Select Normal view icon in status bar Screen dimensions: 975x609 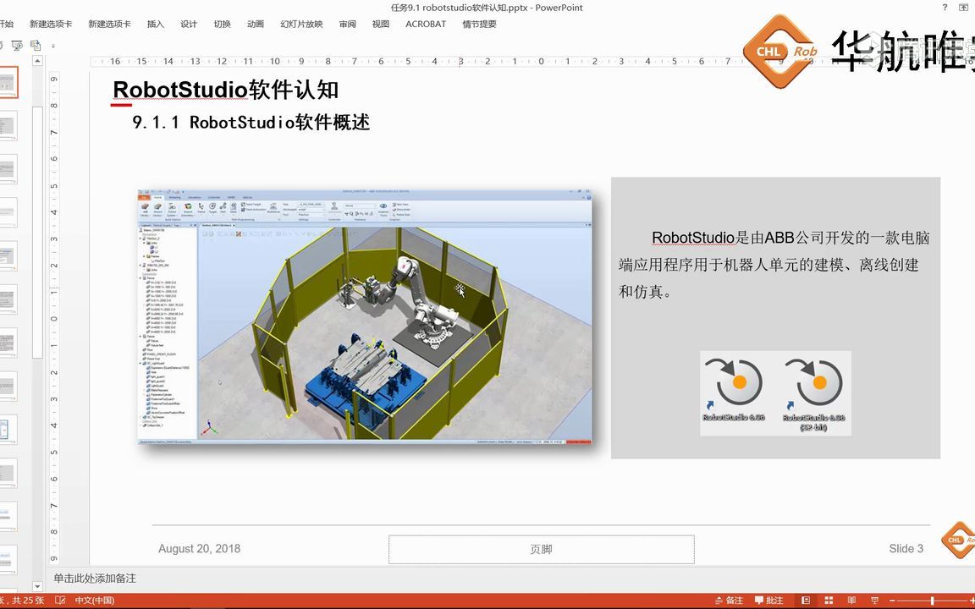(807, 599)
